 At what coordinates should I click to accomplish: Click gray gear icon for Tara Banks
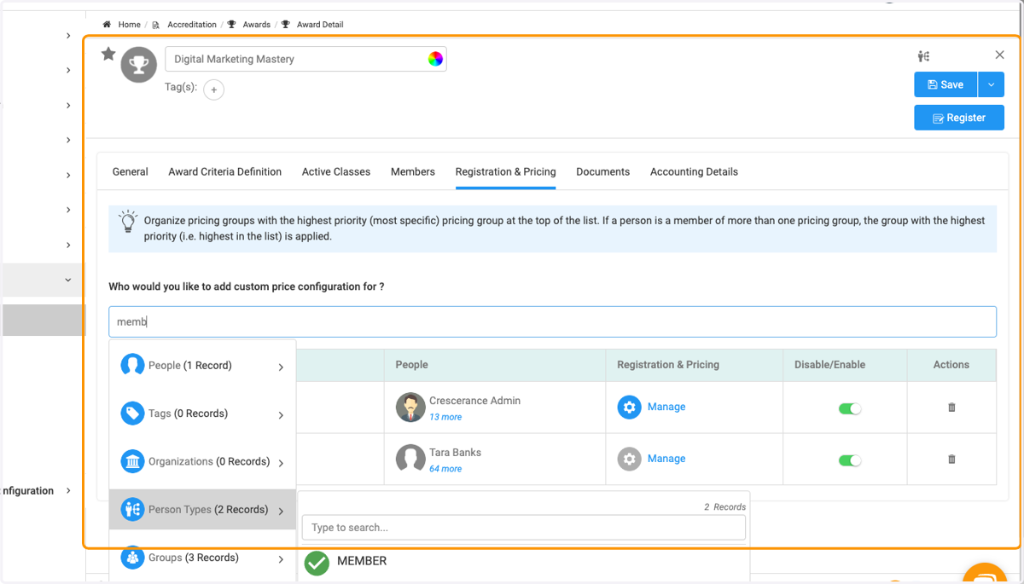click(x=629, y=459)
